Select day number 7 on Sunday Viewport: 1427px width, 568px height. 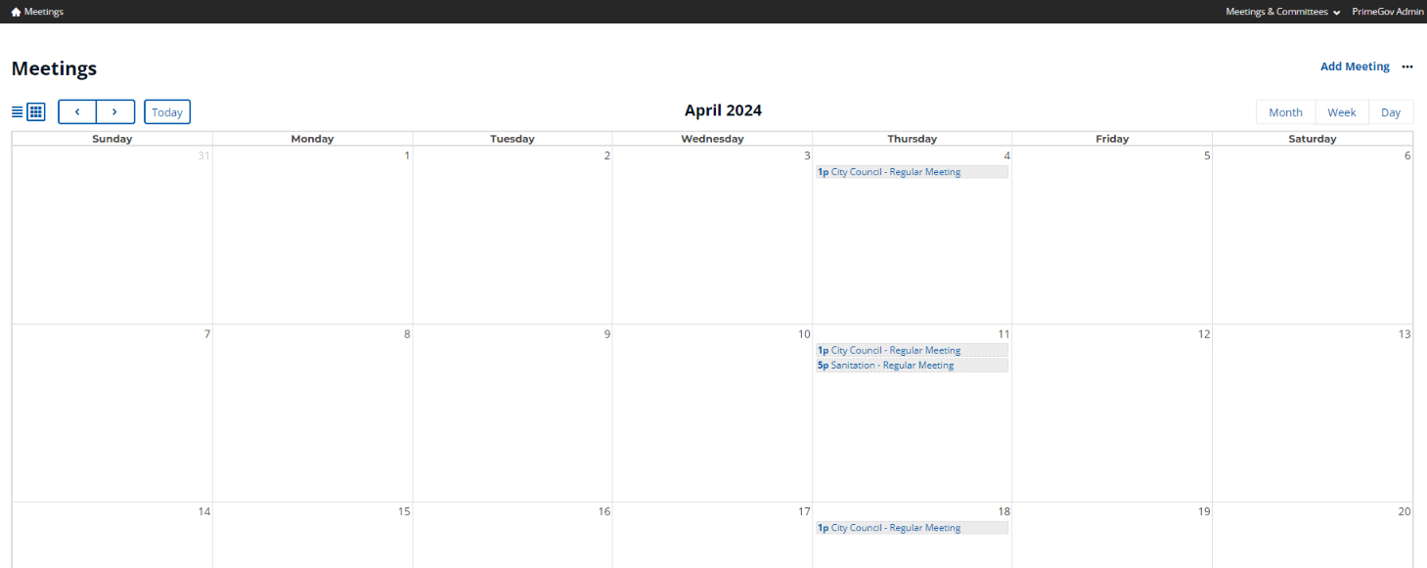point(207,334)
